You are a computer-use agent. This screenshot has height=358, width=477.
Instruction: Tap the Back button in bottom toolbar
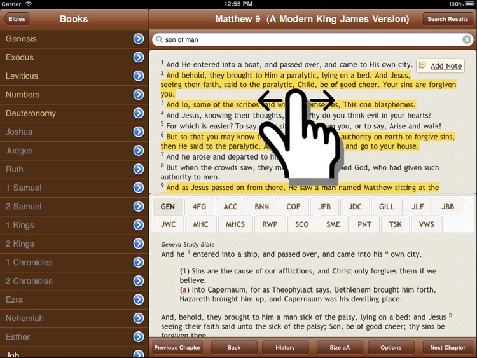point(234,347)
